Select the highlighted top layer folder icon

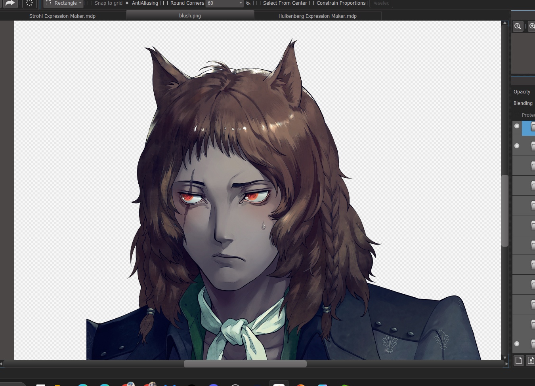pos(533,127)
